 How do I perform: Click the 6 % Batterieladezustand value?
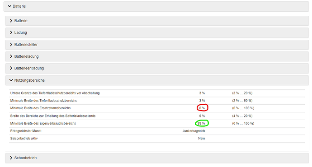(x=202, y=116)
